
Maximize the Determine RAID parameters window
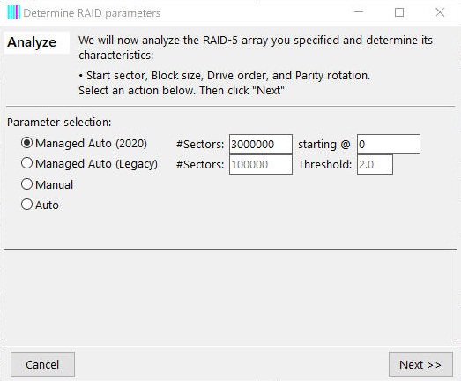[x=399, y=12]
